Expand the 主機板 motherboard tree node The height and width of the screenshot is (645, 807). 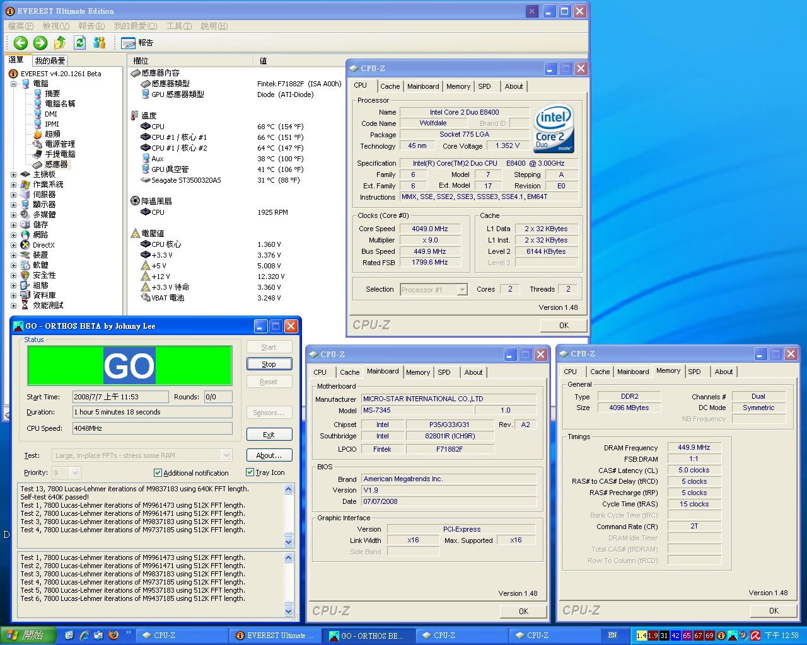tap(13, 174)
